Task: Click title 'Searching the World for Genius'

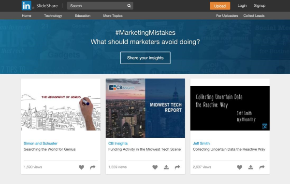Action: (50, 149)
